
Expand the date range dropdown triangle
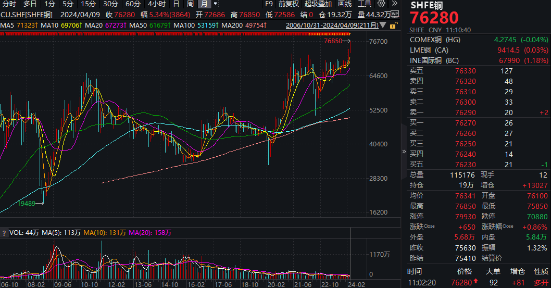(x=383, y=26)
